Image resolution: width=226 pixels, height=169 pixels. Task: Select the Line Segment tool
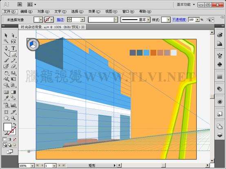pos(6,54)
